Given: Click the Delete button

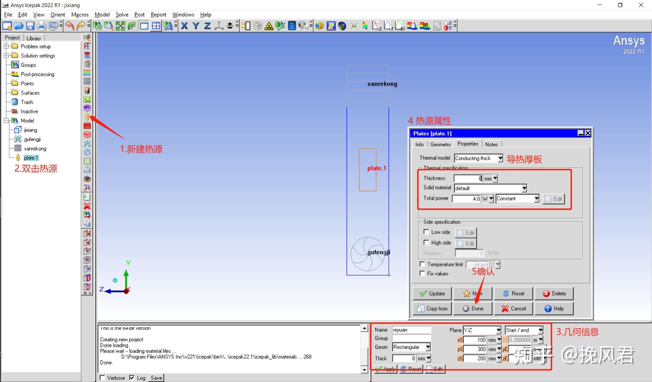Looking at the screenshot, I should (554, 294).
